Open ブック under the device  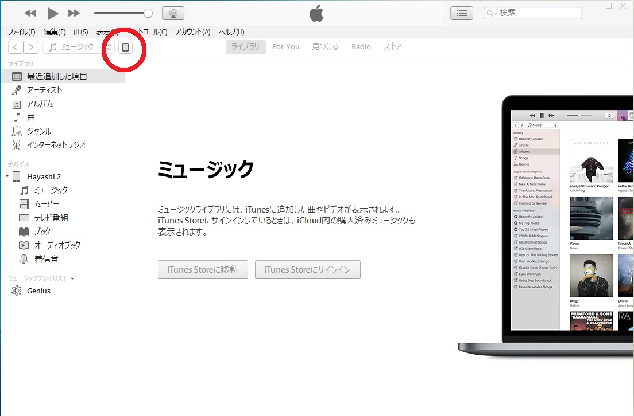tap(63, 231)
